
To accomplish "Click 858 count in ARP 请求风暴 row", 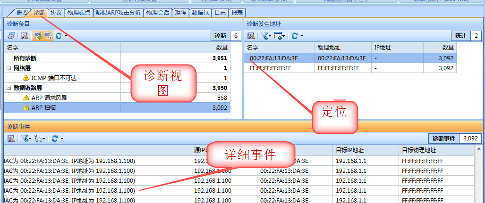I will [222, 98].
